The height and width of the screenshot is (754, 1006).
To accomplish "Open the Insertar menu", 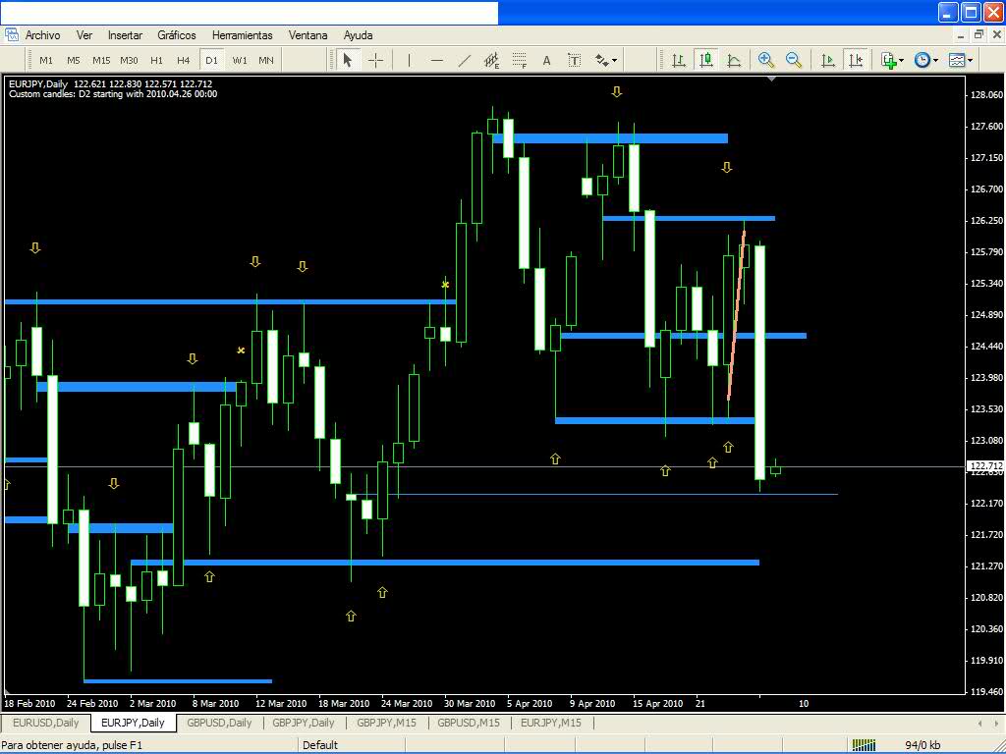I will pyautogui.click(x=125, y=35).
